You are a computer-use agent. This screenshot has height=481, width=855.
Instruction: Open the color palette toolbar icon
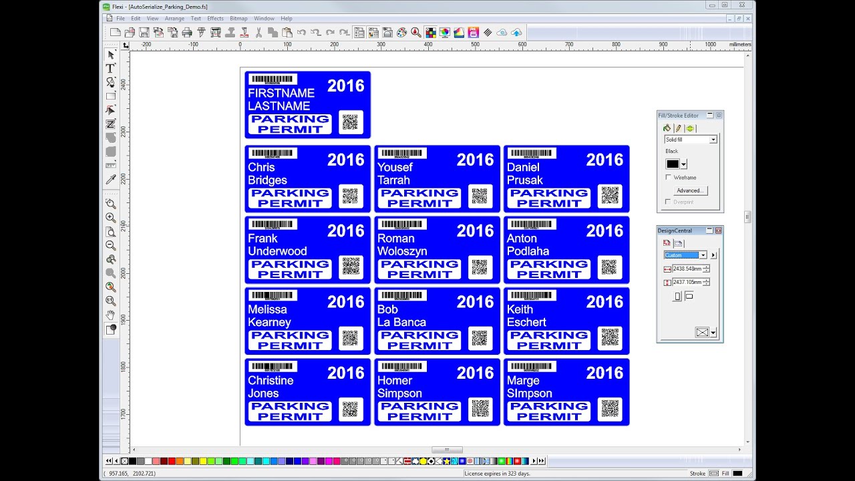point(401,32)
